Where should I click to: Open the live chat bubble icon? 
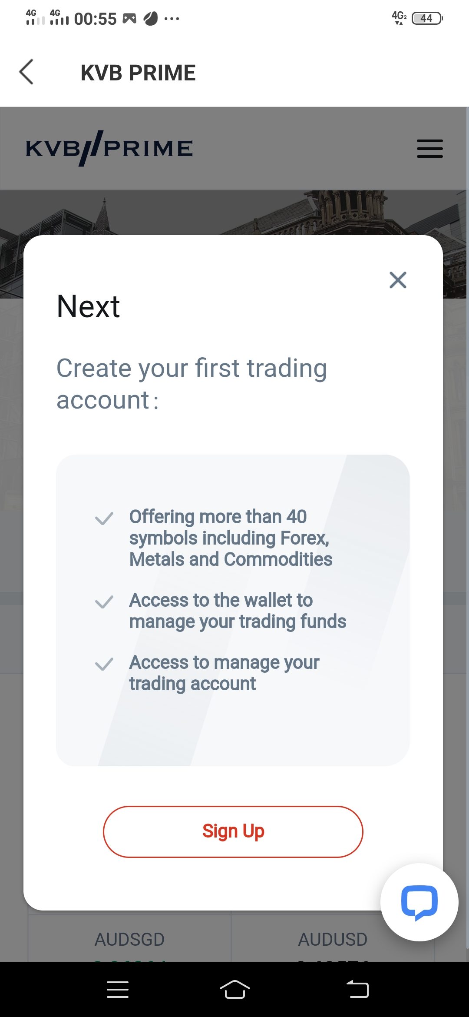419,902
